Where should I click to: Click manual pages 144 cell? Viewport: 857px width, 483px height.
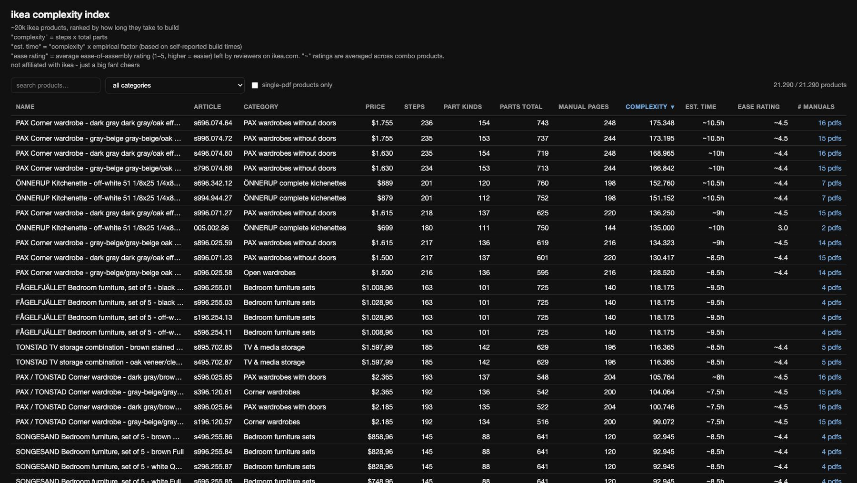[609, 228]
